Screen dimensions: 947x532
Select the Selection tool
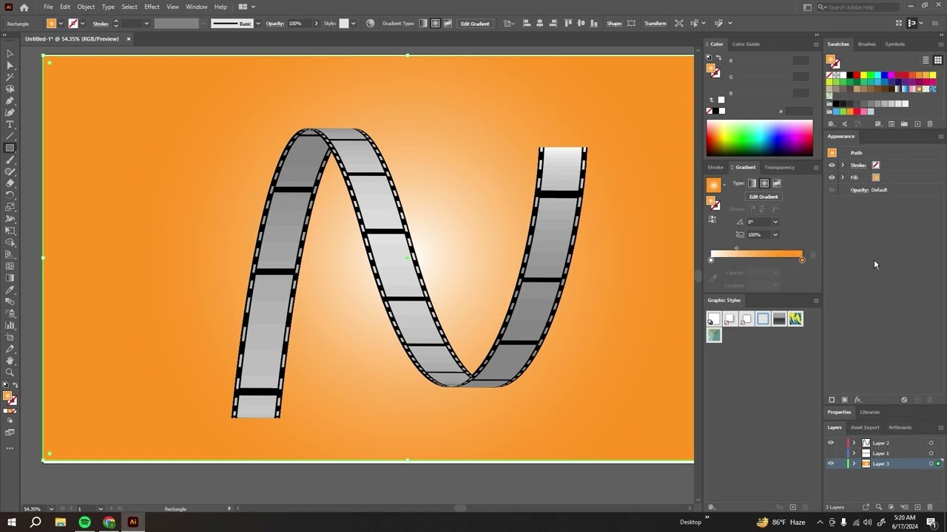(10, 53)
